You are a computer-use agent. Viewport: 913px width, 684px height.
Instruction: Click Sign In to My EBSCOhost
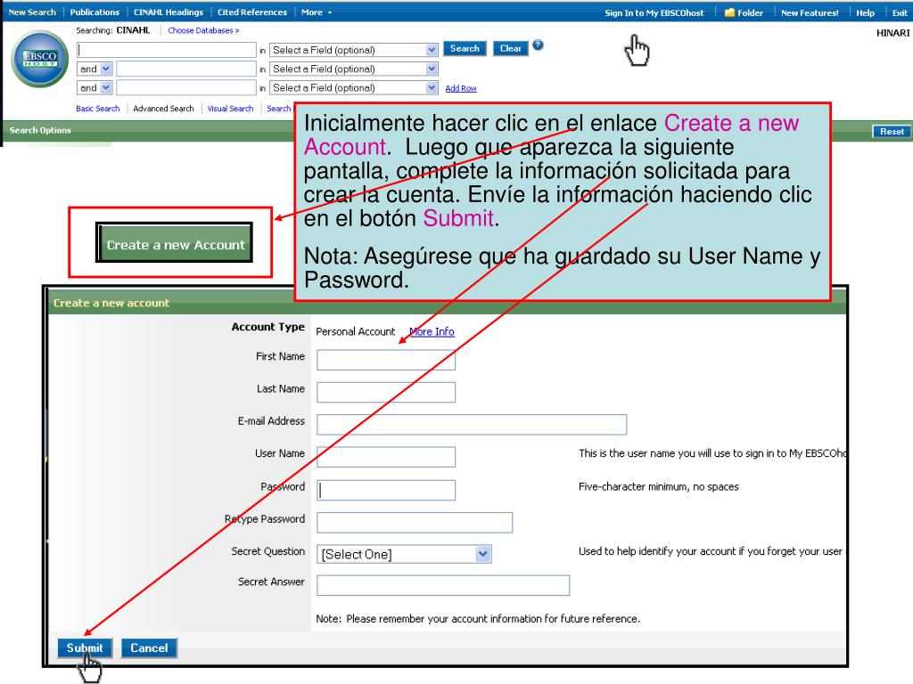pyautogui.click(x=654, y=12)
